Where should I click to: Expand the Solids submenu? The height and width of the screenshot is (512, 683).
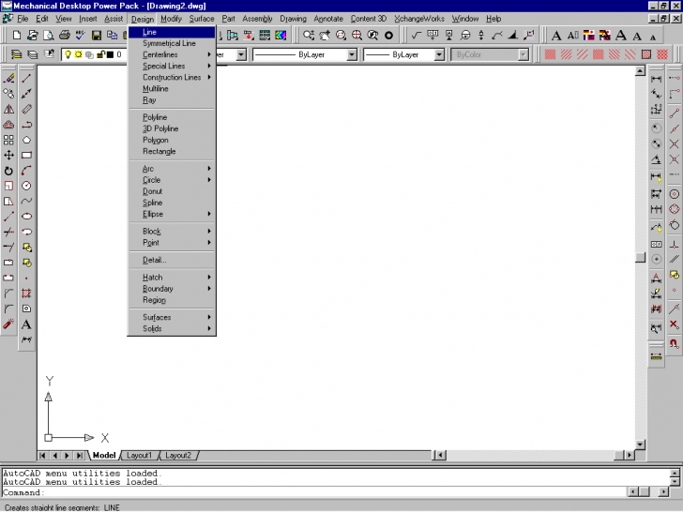coord(172,329)
